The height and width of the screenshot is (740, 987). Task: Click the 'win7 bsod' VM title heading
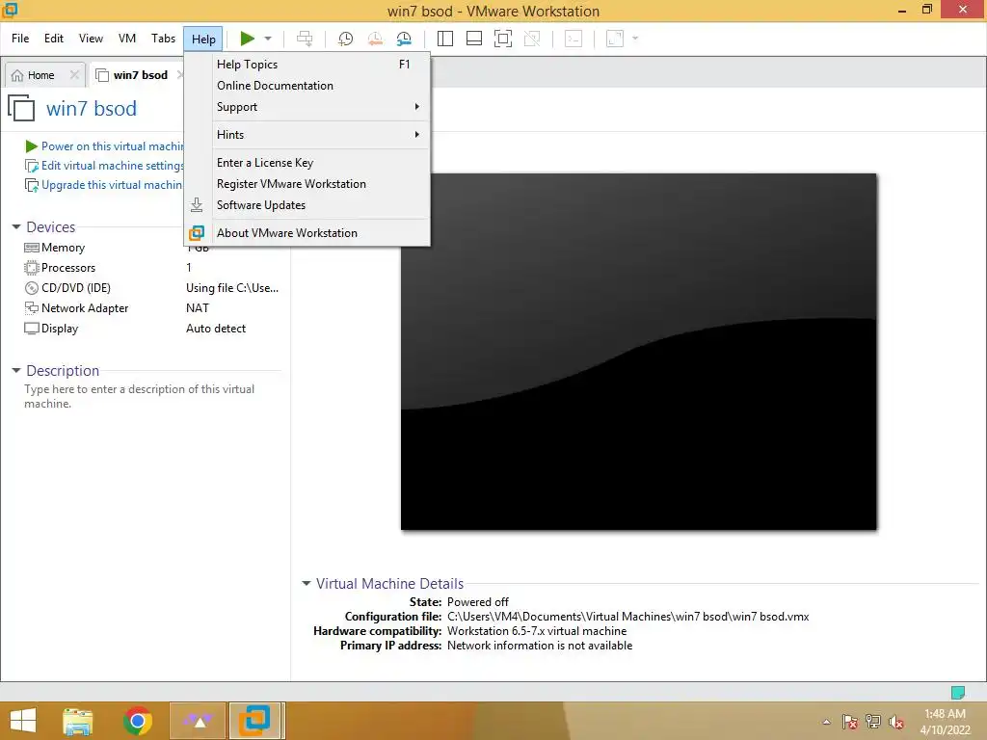[92, 108]
